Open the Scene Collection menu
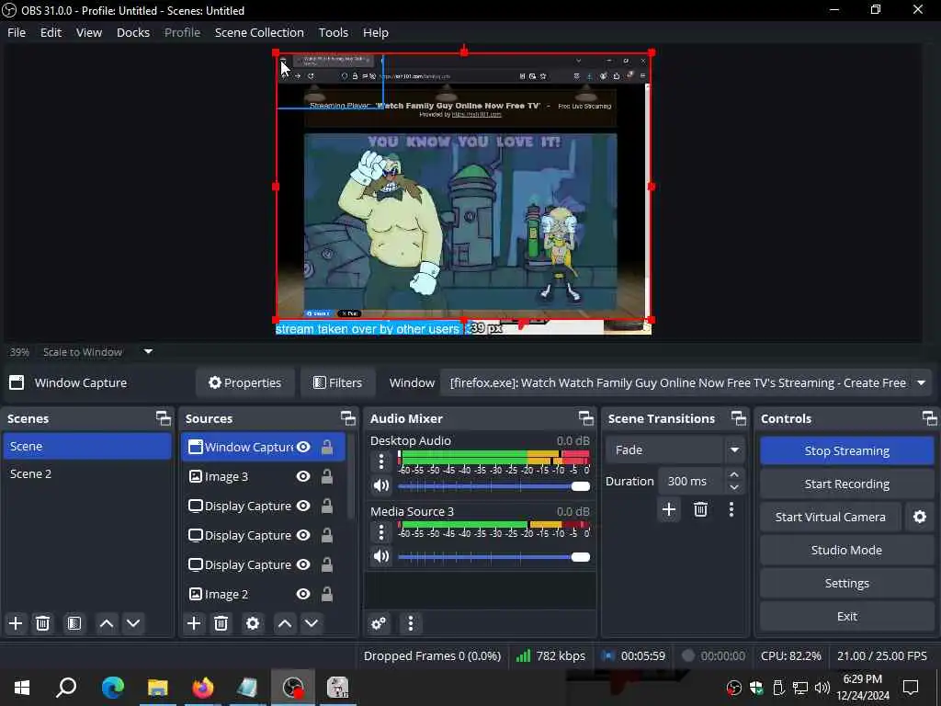 pos(259,32)
